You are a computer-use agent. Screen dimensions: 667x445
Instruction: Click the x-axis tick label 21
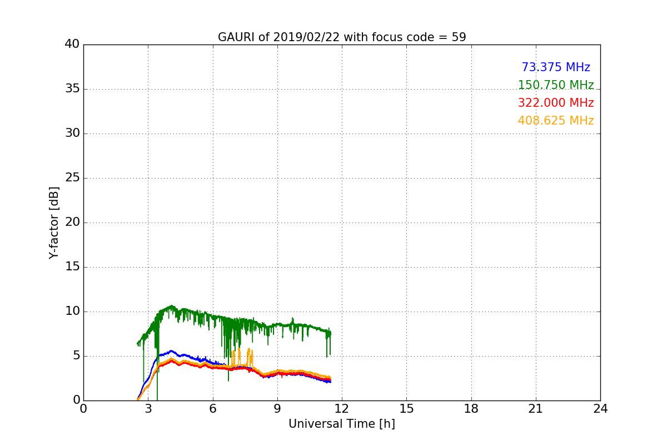tap(536, 409)
